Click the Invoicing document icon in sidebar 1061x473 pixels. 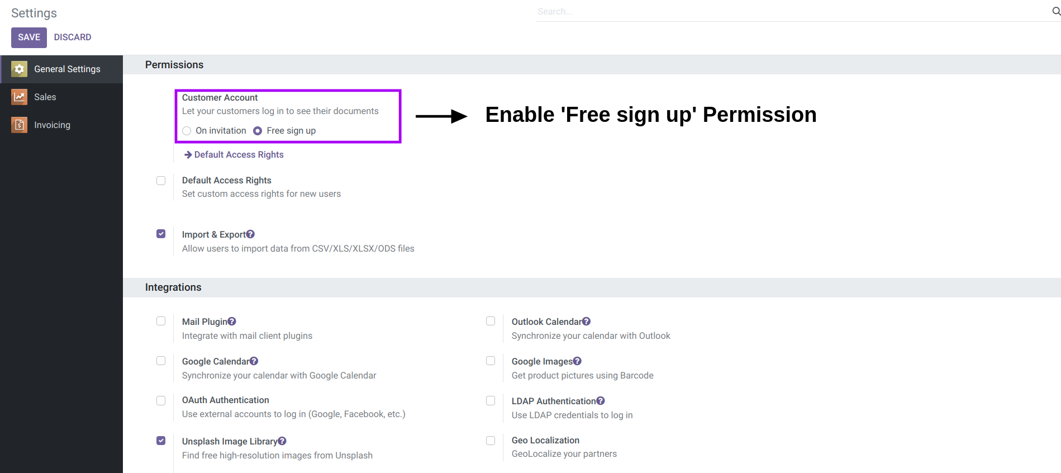click(x=20, y=125)
